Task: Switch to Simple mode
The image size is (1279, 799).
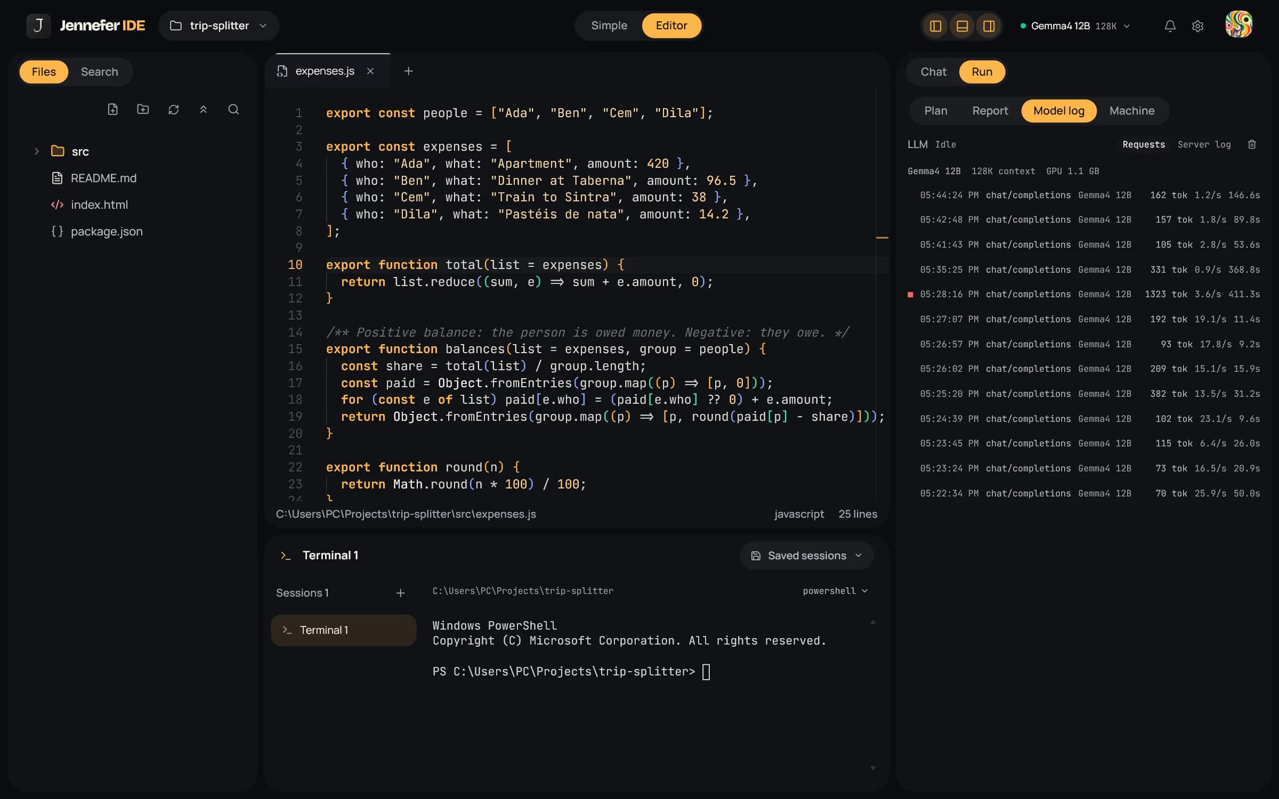Action: click(x=609, y=26)
